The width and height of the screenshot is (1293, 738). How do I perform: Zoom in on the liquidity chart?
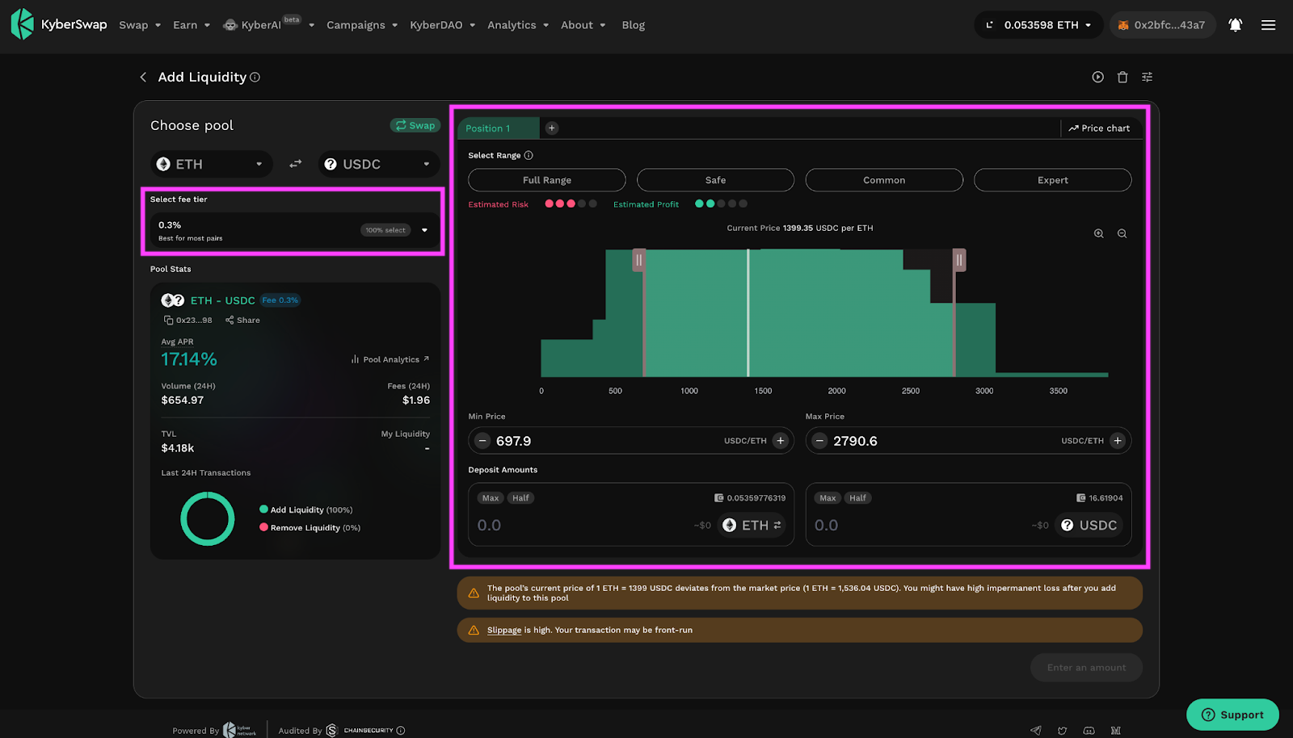[x=1099, y=233]
